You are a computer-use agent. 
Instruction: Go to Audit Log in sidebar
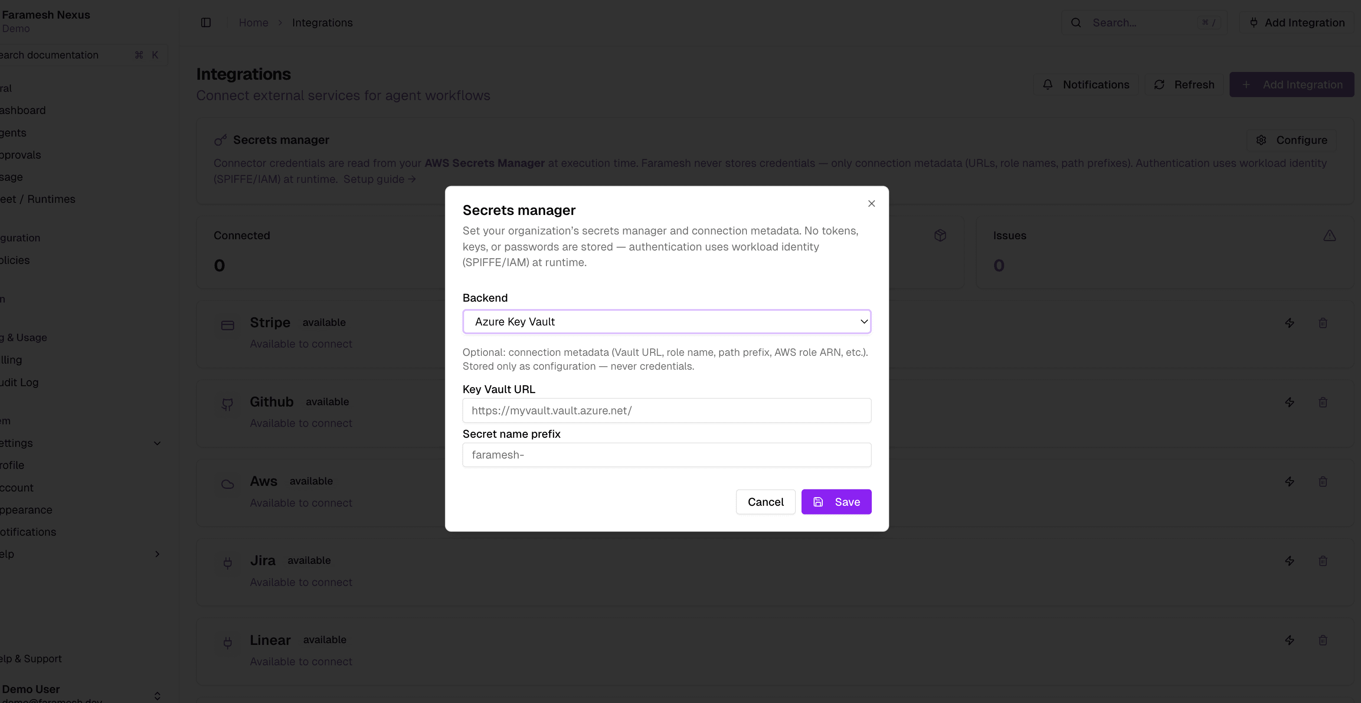20,383
